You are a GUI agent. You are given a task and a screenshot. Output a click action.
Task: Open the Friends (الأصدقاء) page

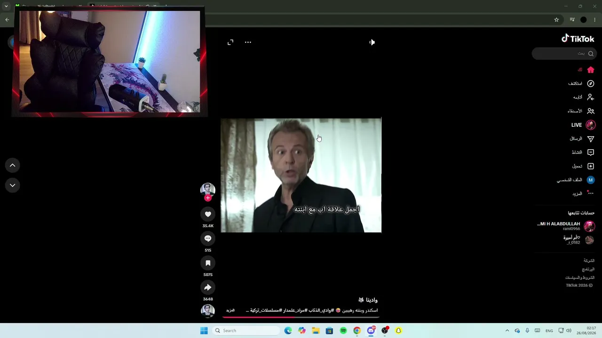[x=581, y=111]
